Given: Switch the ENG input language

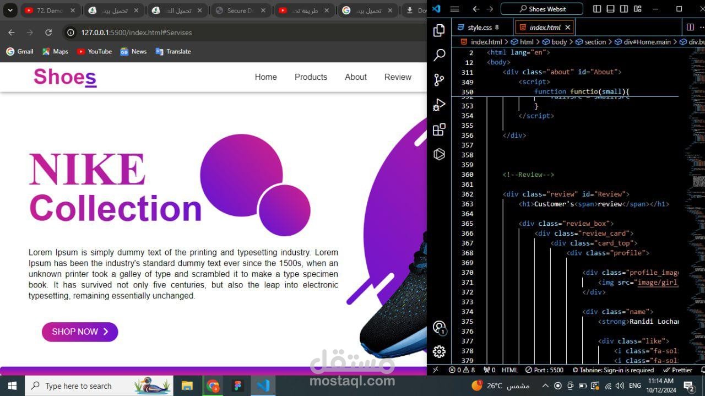Looking at the screenshot, I should (634, 386).
